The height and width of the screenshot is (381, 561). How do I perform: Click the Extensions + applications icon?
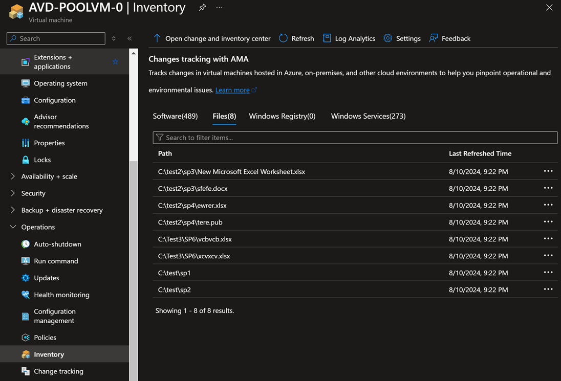(x=26, y=62)
